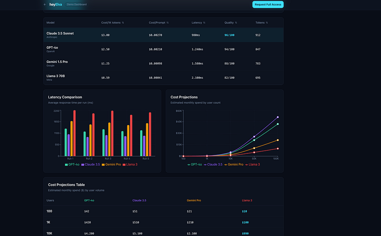The width and height of the screenshot is (381, 236).
Task: Click the $3.00 cost cell
Action: point(106,35)
